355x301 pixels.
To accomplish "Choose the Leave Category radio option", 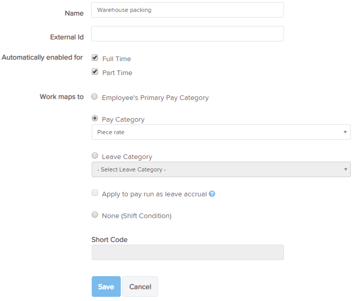I will [x=95, y=155].
